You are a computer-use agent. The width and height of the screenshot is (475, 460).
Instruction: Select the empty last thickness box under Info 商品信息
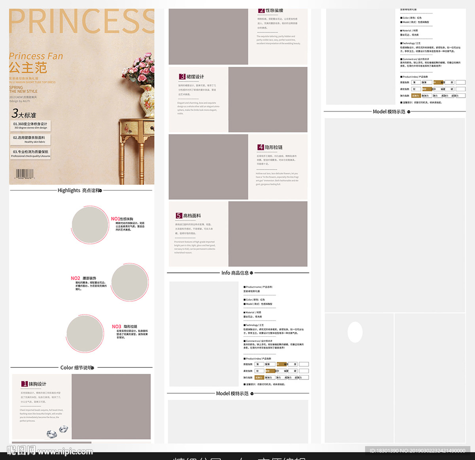coord(304,364)
